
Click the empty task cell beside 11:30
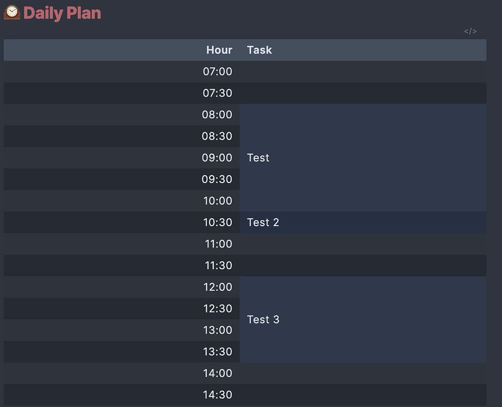364,265
